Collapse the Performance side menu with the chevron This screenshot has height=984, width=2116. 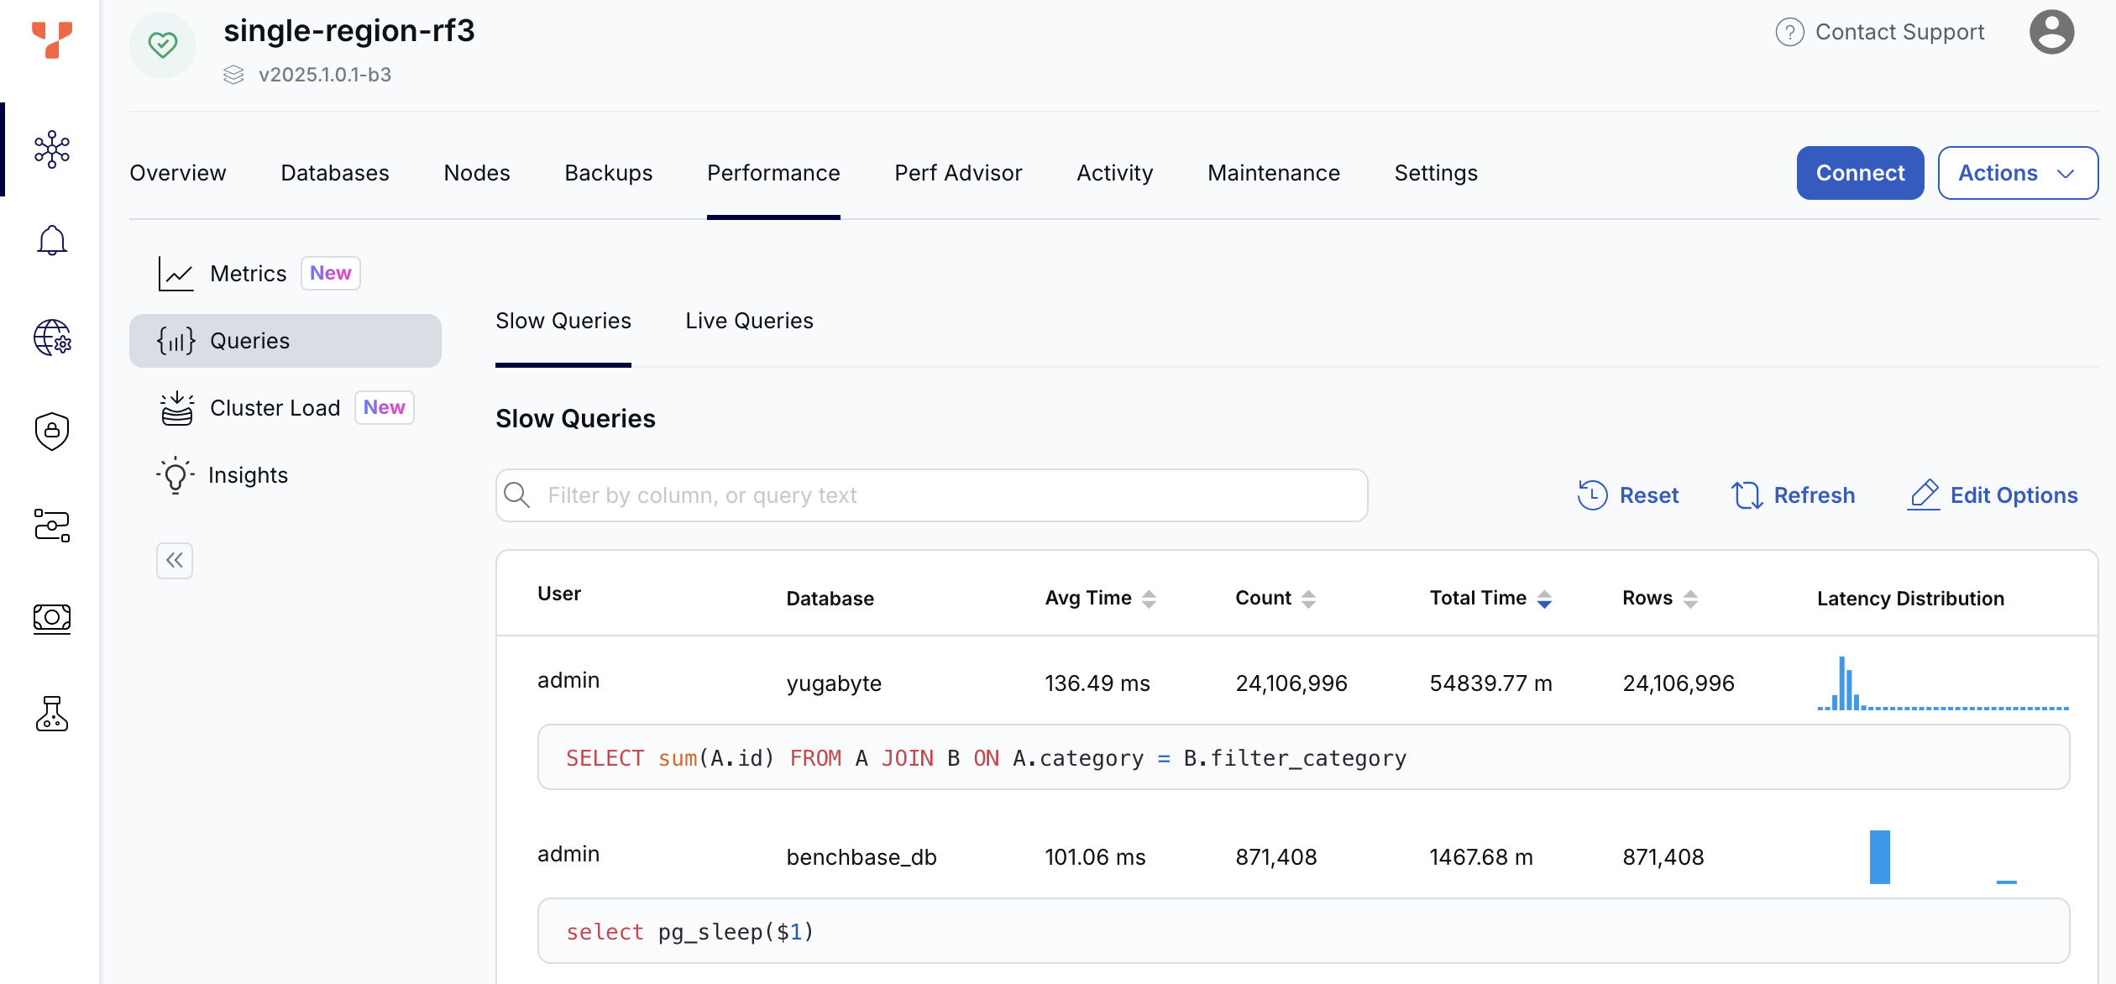[174, 560]
